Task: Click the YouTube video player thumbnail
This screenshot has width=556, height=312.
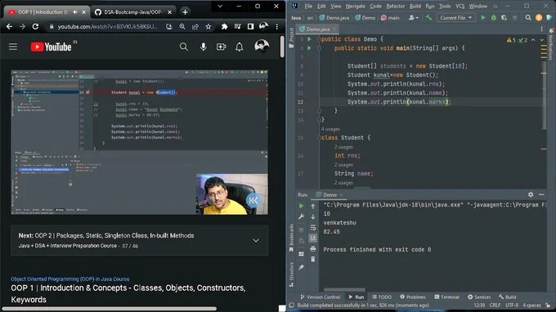Action: 139,142
